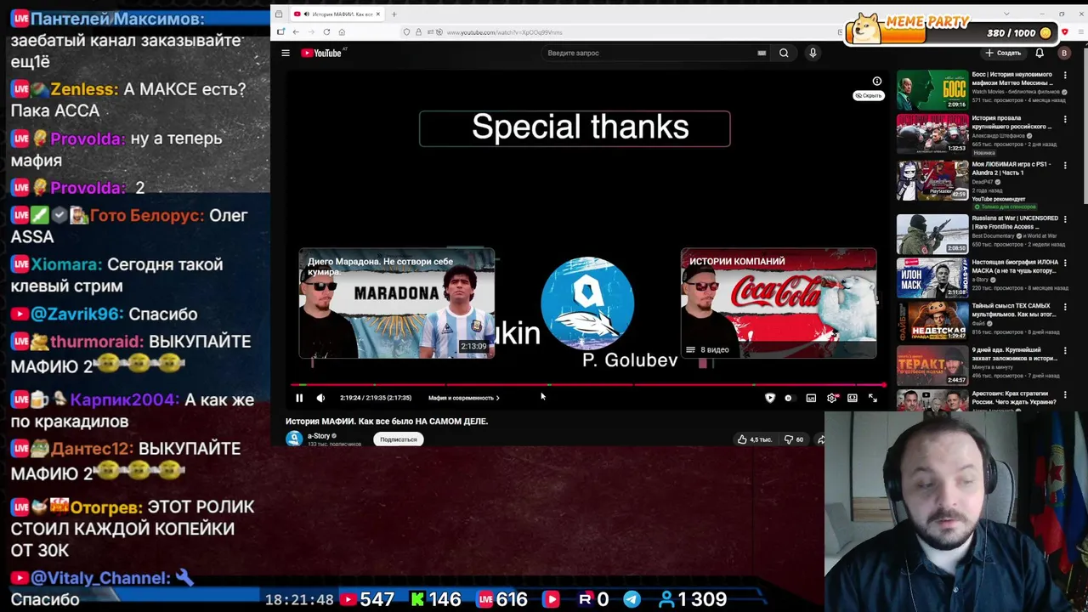Viewport: 1088px width, 612px height.
Task: Open Арестович: Крах стратегии России video
Action: [x=932, y=400]
